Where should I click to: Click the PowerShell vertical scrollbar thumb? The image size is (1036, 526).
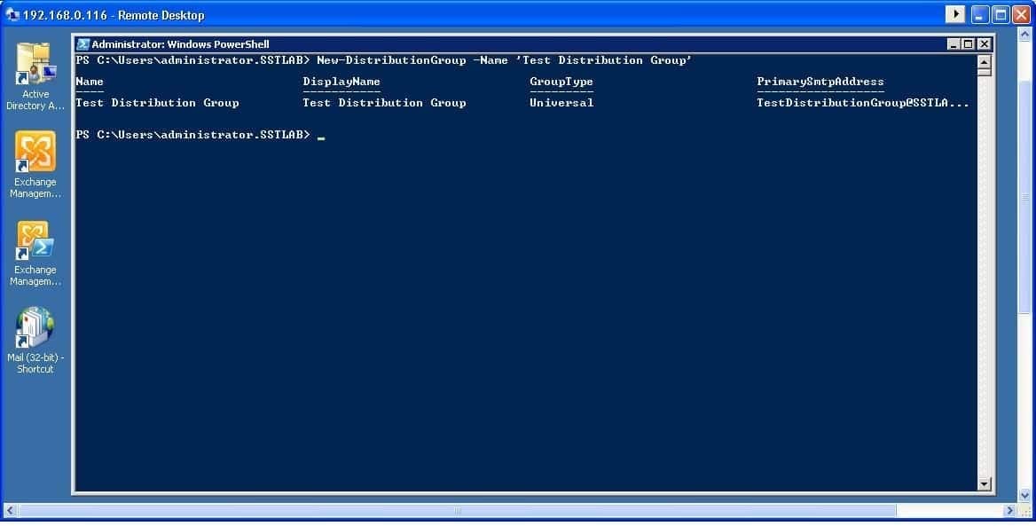(x=984, y=72)
